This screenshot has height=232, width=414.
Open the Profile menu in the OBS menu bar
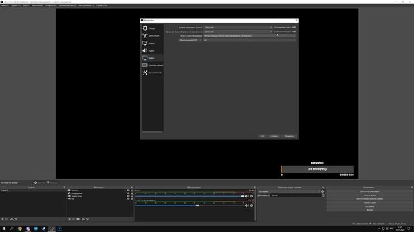pyautogui.click(x=50, y=5)
